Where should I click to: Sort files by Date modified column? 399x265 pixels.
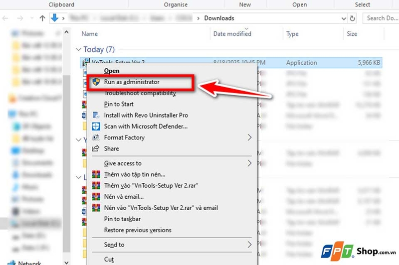[x=232, y=34]
